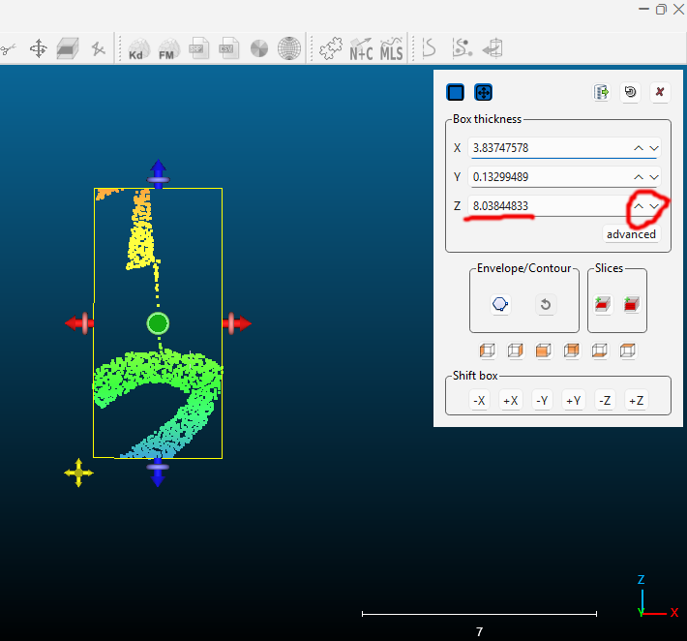Increase the Y box thickness with the up arrow

pyautogui.click(x=639, y=177)
